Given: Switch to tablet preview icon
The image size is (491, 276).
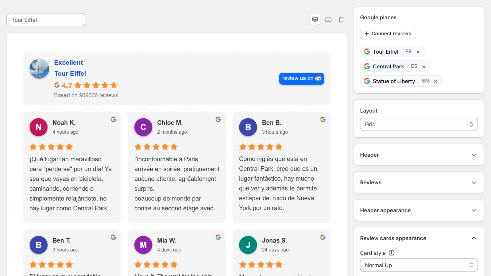Looking at the screenshot, I should pos(328,20).
